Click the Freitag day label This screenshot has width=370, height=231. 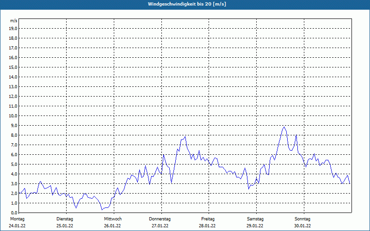(x=208, y=219)
